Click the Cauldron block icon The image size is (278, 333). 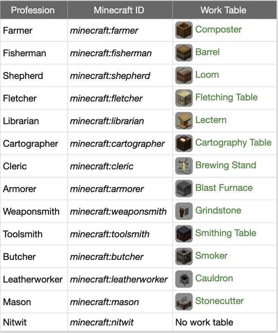click(x=184, y=279)
